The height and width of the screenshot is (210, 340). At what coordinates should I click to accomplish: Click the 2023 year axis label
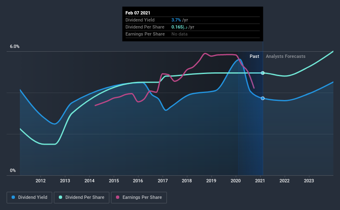click(x=309, y=181)
